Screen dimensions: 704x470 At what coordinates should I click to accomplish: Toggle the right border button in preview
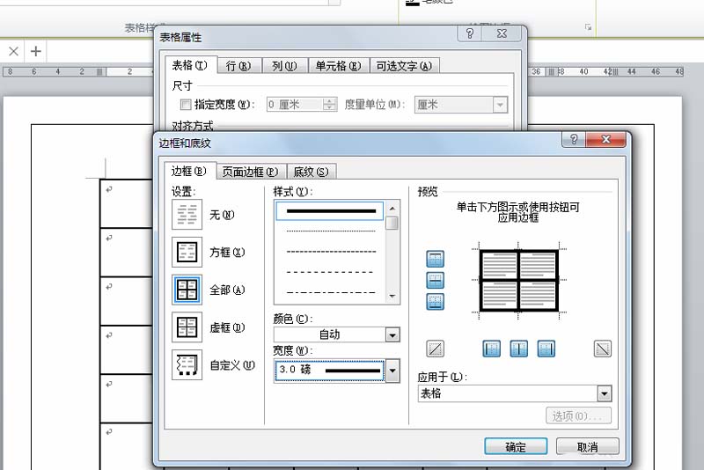coord(546,349)
